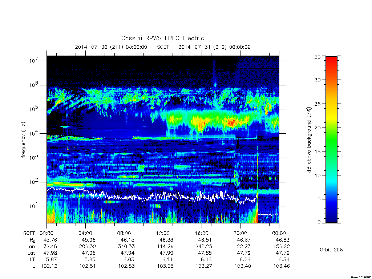Click the Rs row header below the plot
Image resolution: width=372 pixels, height=279 pixels.
[x=32, y=240]
